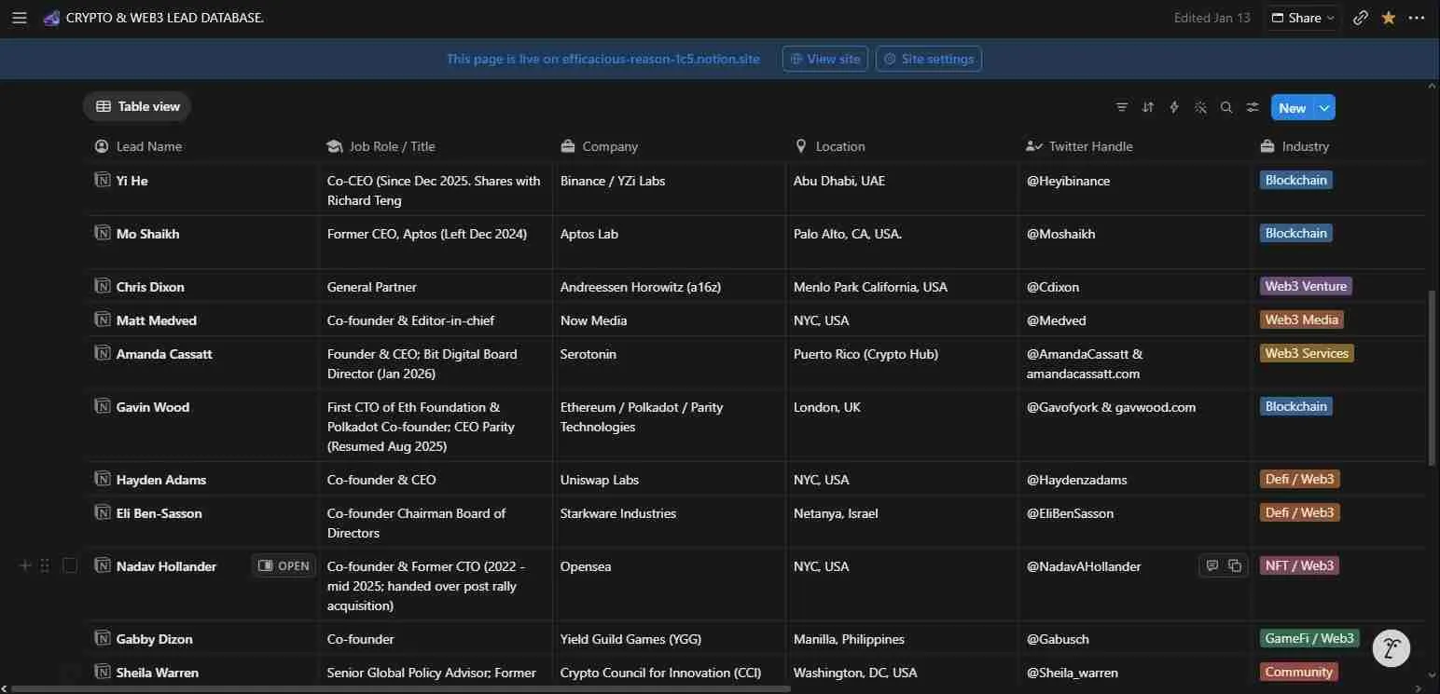Select the Web3 Venture tag for Chris Dixon
The image size is (1440, 694).
1306,286
